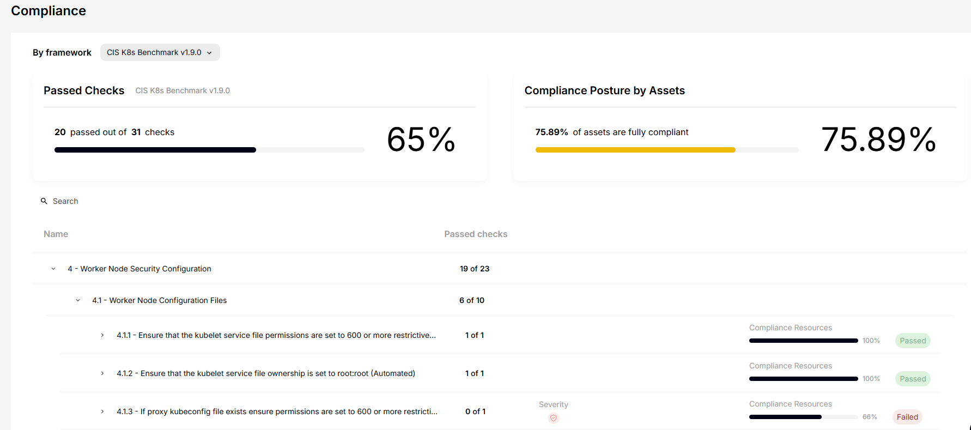Expand the 4.1.2 kubelet file ownership check
The image size is (971, 430).
102,373
